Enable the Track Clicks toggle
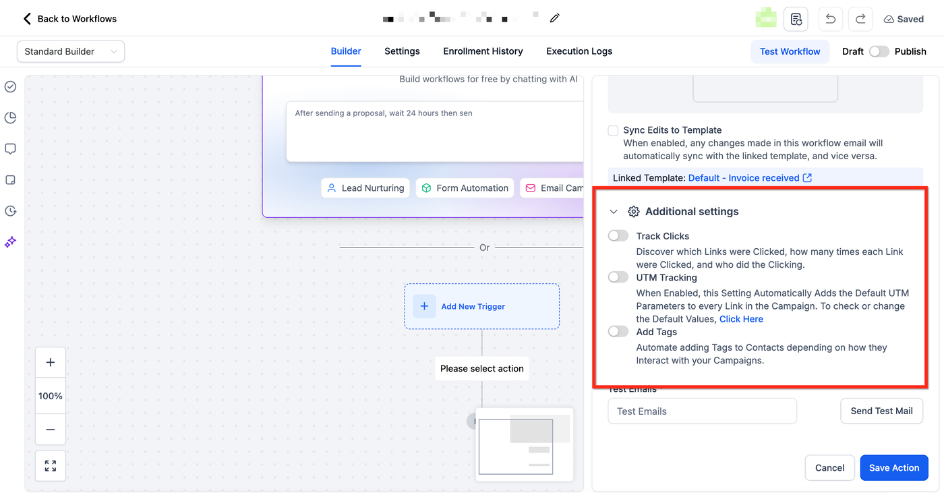Image resolution: width=944 pixels, height=493 pixels. 618,236
